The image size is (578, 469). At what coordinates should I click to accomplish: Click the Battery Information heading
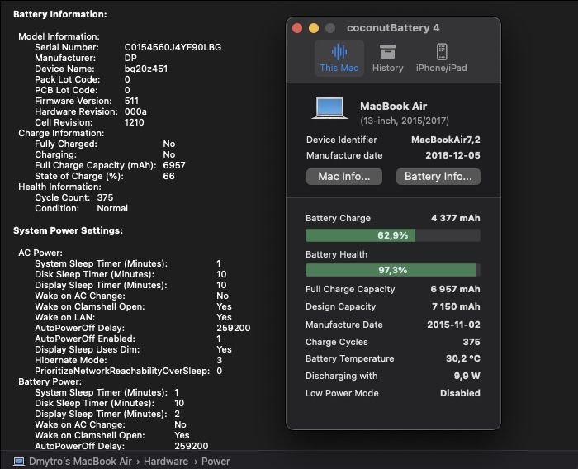(60, 14)
